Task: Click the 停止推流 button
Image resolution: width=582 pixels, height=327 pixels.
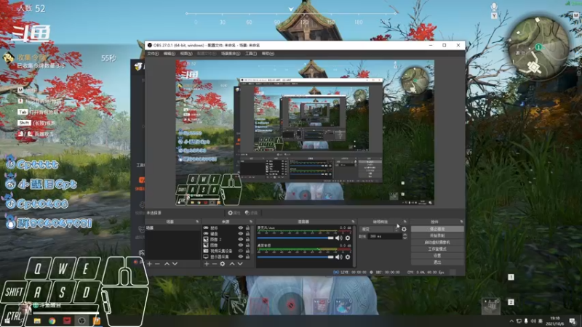Action: click(437, 229)
